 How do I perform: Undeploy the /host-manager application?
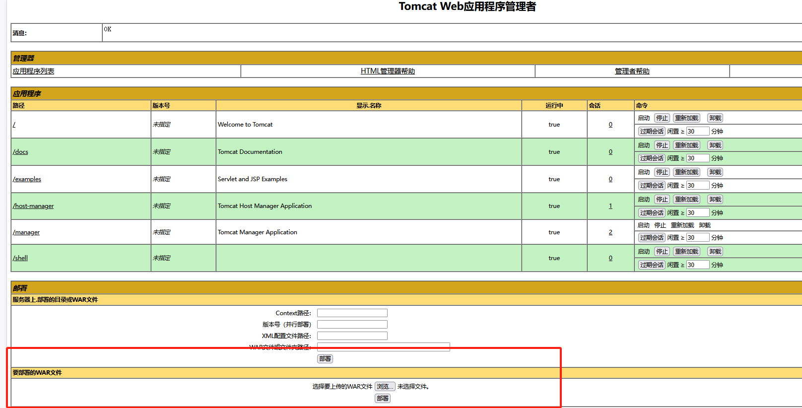pos(715,200)
